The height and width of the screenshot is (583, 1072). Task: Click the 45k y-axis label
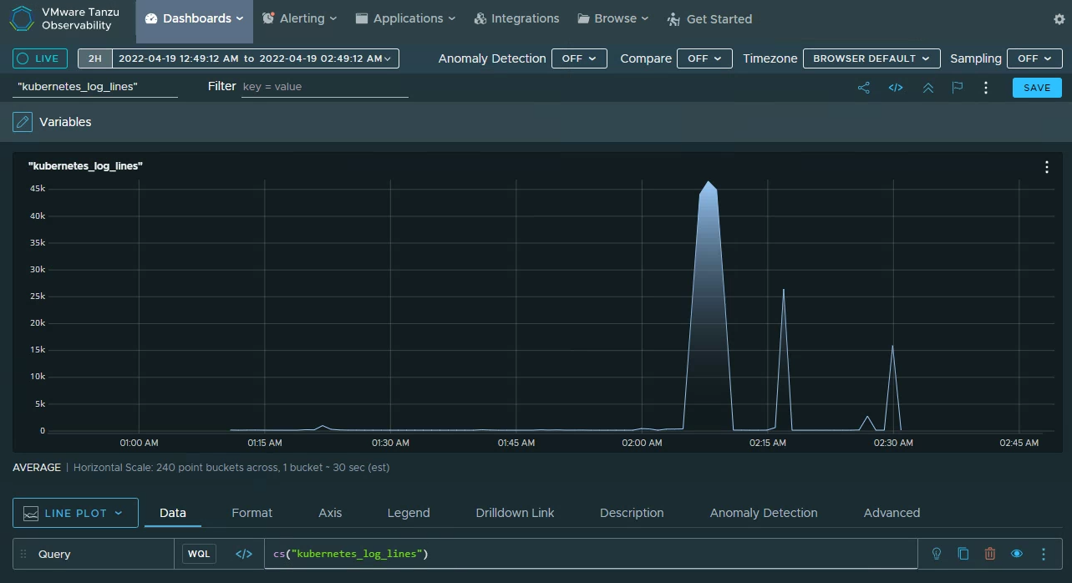click(37, 189)
